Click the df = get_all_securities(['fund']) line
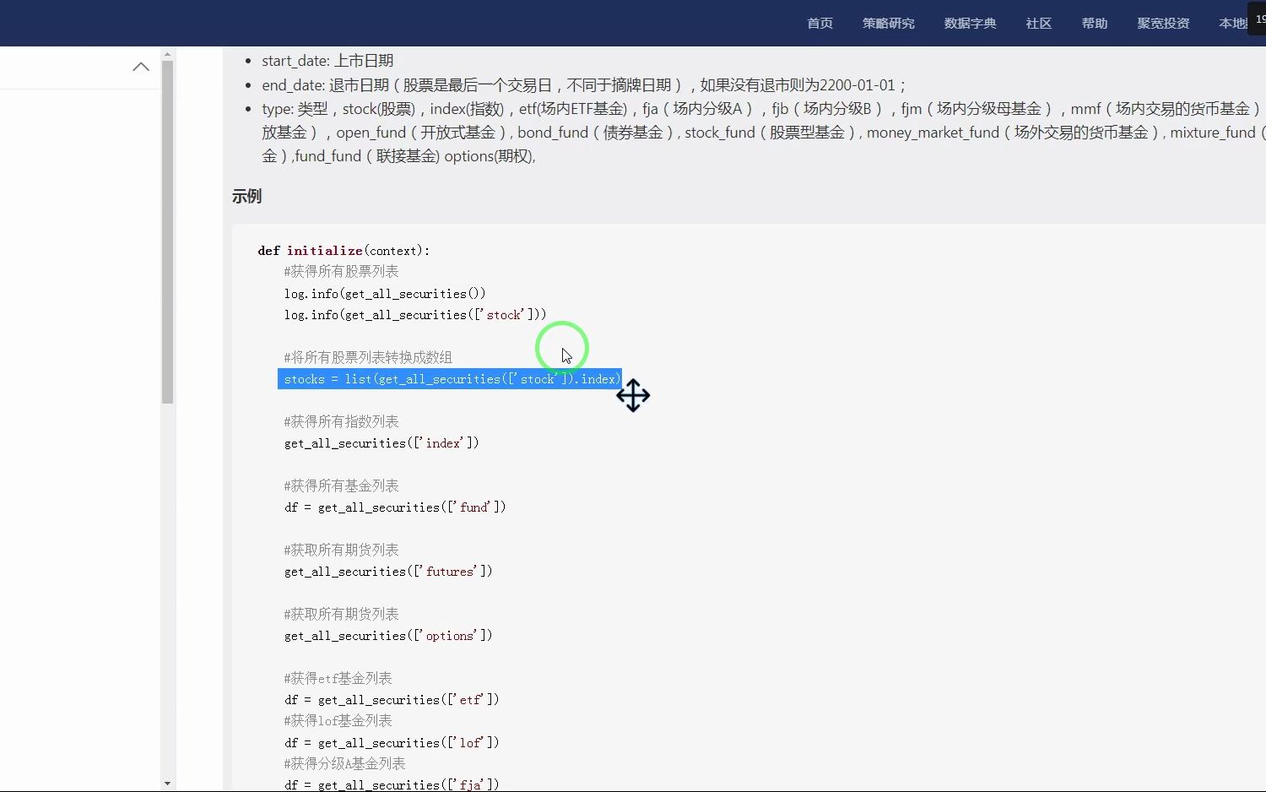 click(395, 507)
